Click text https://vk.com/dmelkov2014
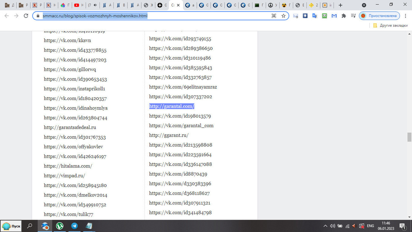412x232 pixels. point(75,195)
